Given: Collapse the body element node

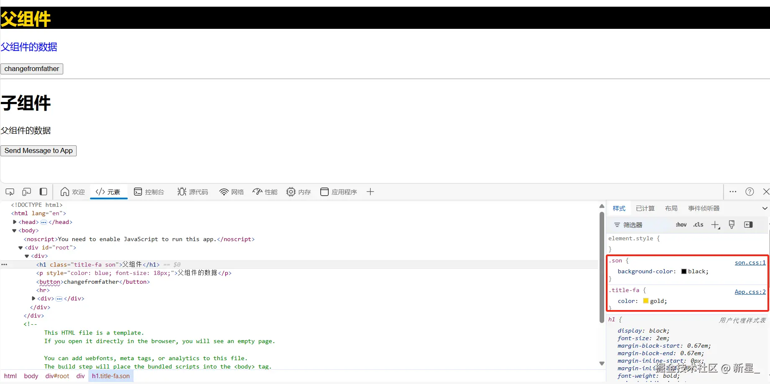Looking at the screenshot, I should [x=14, y=231].
